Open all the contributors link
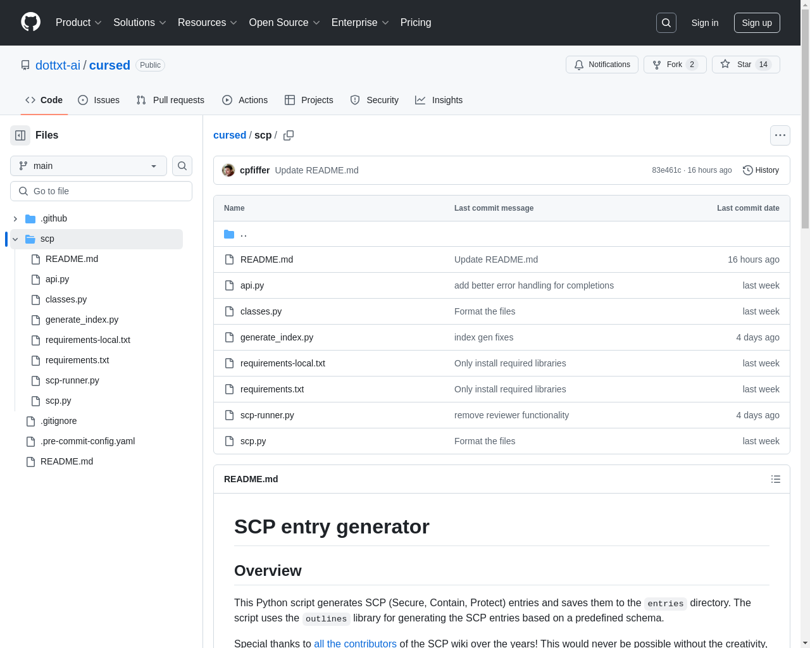The height and width of the screenshot is (648, 810). (355, 643)
